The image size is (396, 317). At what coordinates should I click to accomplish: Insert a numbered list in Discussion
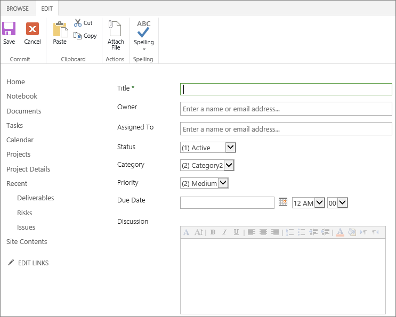click(290, 232)
